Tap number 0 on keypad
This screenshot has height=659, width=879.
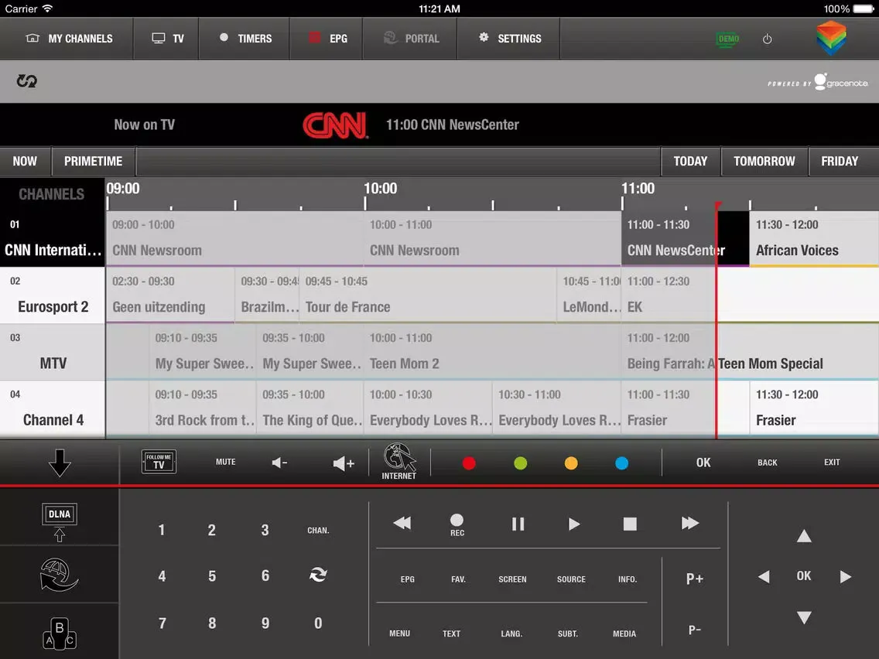[x=318, y=623]
